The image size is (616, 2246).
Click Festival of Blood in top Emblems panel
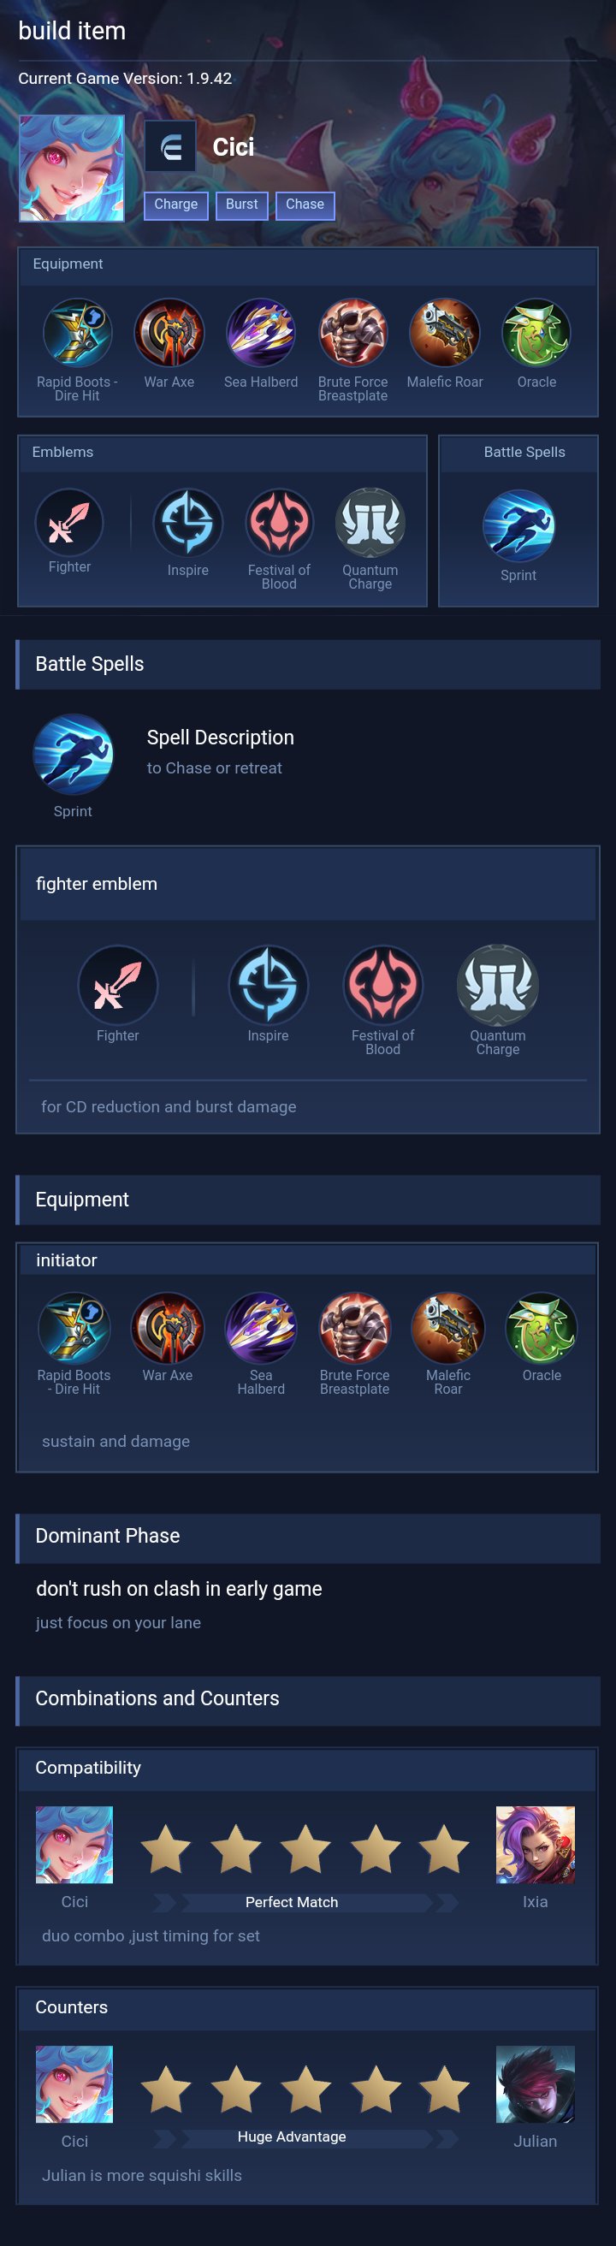click(x=279, y=522)
